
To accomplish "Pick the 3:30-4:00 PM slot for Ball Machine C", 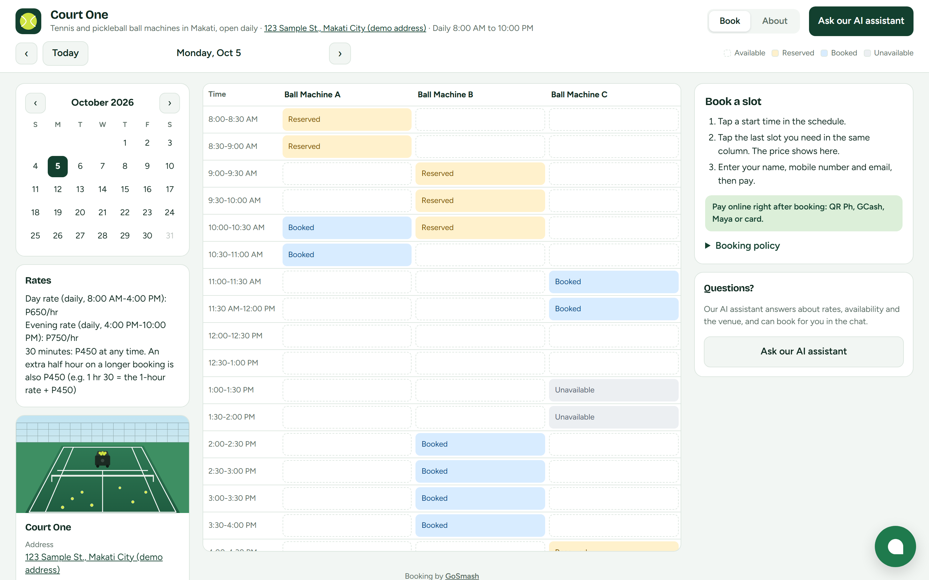I will click(614, 526).
